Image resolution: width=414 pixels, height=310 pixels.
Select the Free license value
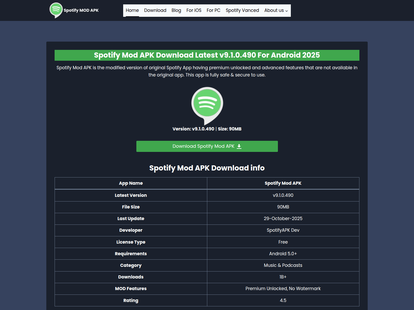(283, 242)
